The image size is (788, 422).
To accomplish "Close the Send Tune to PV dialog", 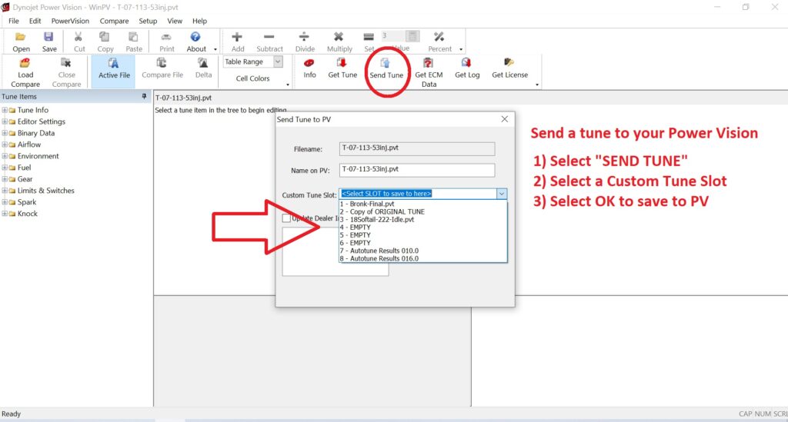I will point(505,119).
